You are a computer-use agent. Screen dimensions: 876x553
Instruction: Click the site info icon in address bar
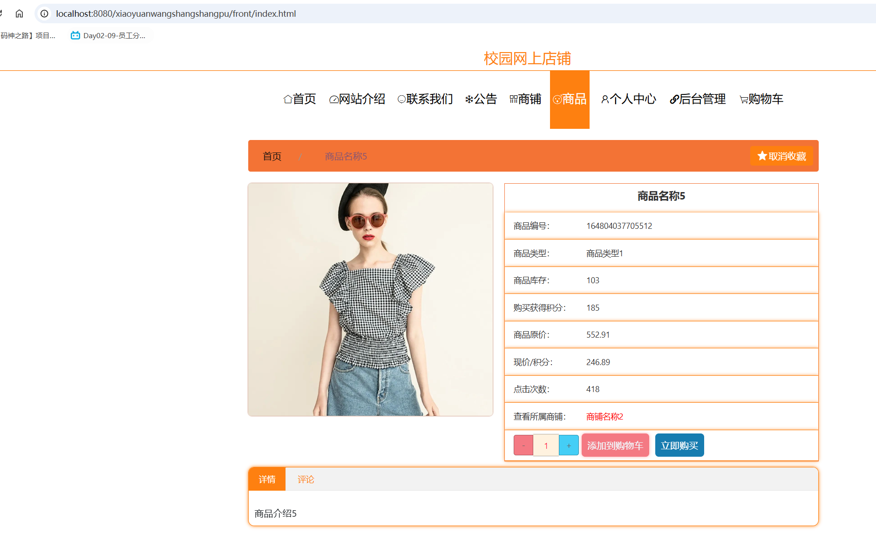[x=44, y=13]
